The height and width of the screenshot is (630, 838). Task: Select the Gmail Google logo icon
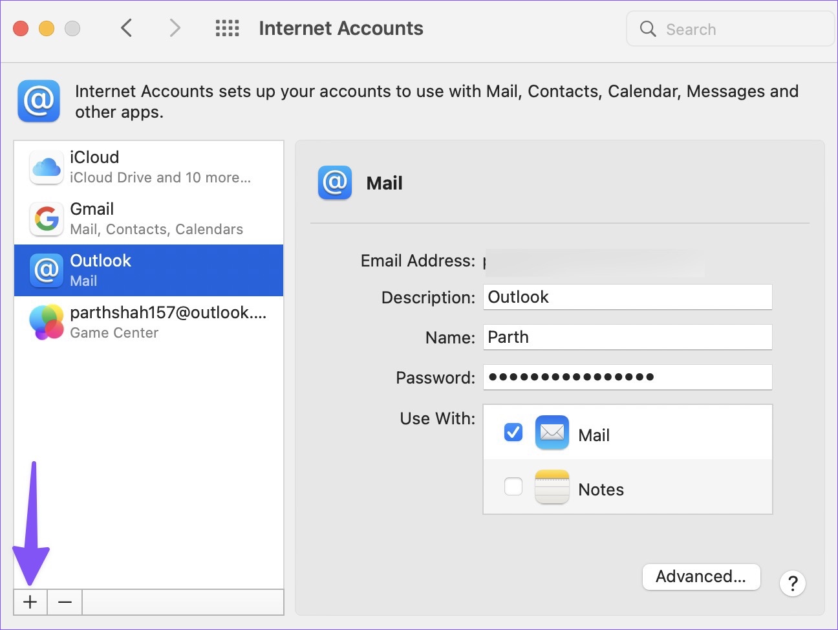click(x=47, y=219)
